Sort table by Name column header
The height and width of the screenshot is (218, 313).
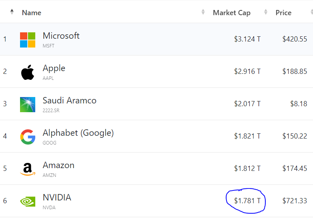32,13
